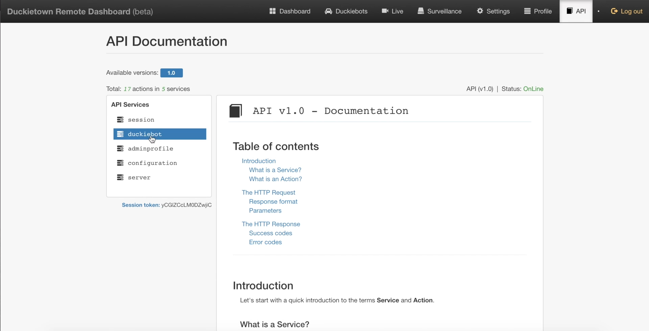Jump to The HTTP Response section
The height and width of the screenshot is (331, 649).
pyautogui.click(x=271, y=224)
